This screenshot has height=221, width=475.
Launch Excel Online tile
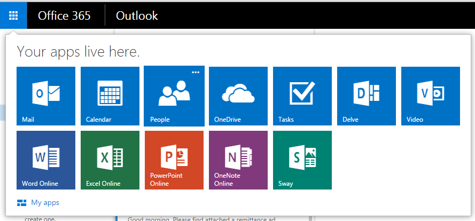110,160
